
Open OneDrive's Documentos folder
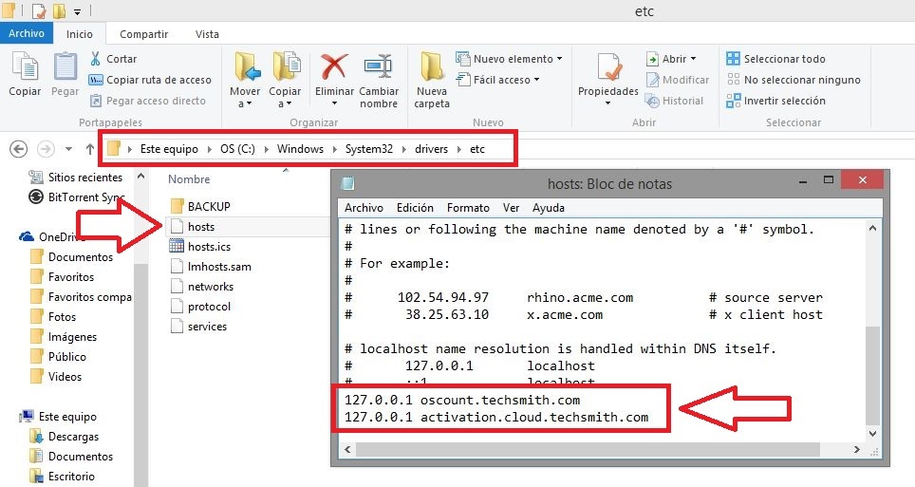[72, 257]
